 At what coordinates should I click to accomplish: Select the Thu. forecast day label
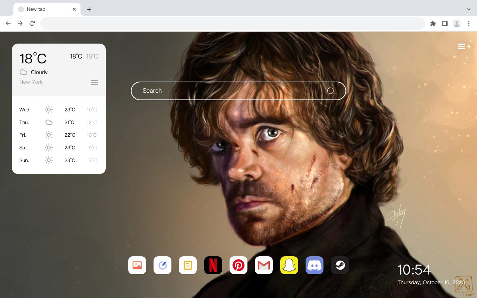click(24, 122)
